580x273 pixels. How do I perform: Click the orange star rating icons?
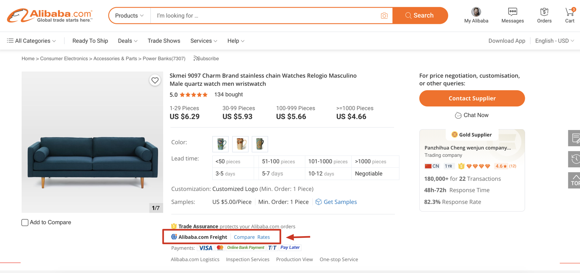click(x=194, y=95)
